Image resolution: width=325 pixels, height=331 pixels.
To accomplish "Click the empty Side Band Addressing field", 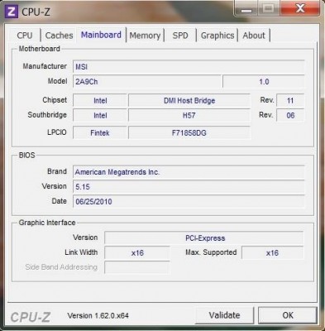I will [137, 267].
